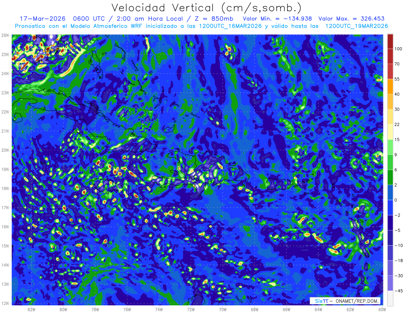Click the colorbar label '100'
The width and height of the screenshot is (406, 314).
tap(398, 49)
